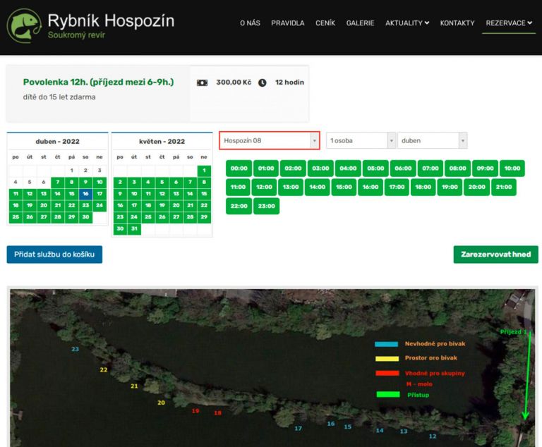Open the Hospozín 08 location dropdown
This screenshot has width=542, height=447.
269,140
